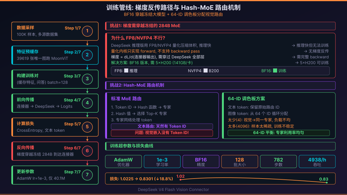Select the 0.83 end point on loss curve
Image resolution: width=347 pixels, height=195 pixels.
[x=327, y=183]
